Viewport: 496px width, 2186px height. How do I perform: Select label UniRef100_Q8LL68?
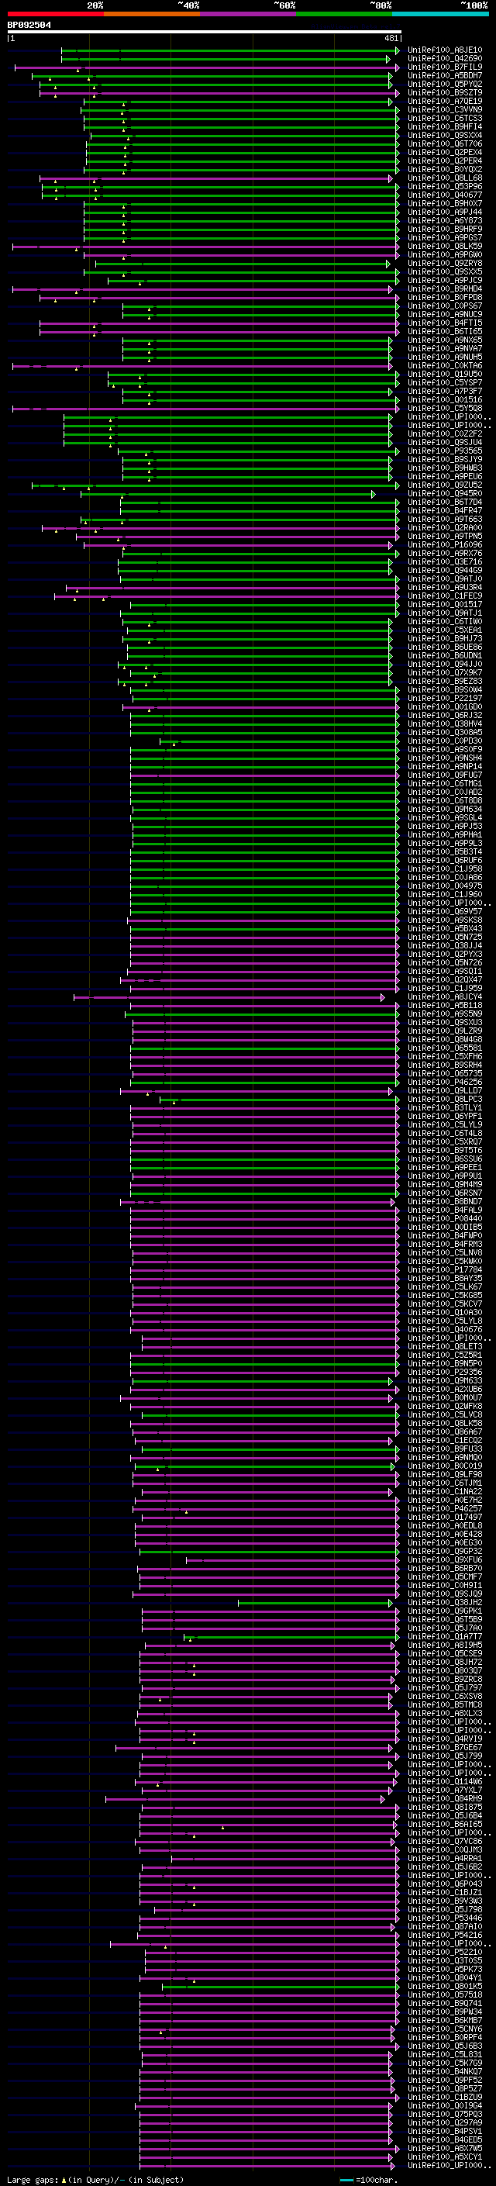[444, 178]
